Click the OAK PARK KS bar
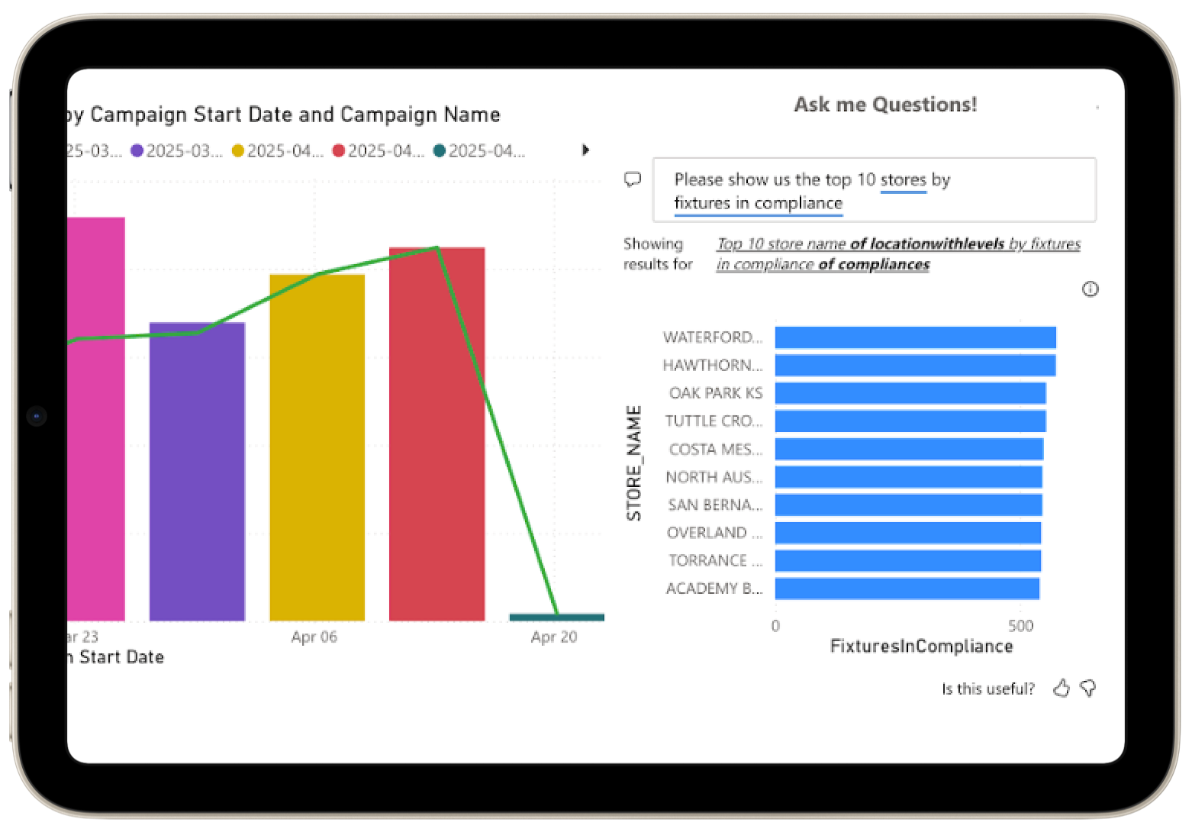The image size is (1192, 832). pyautogui.click(x=910, y=393)
